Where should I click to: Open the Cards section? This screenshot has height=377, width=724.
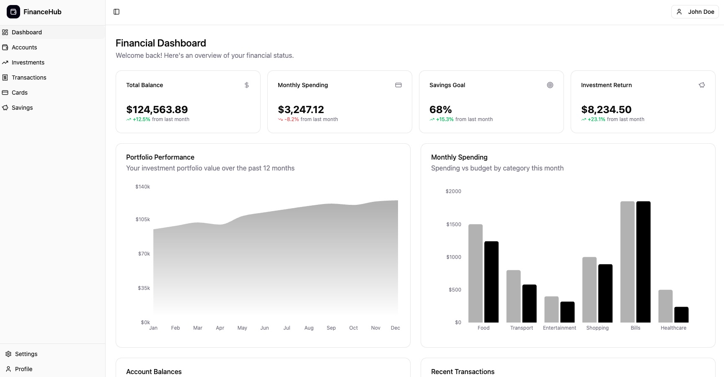(x=20, y=93)
